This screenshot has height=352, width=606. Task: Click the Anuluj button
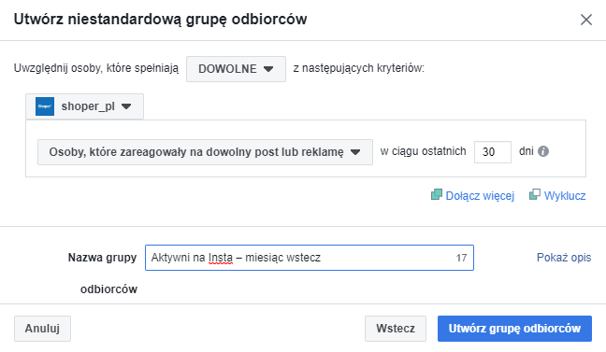[x=42, y=329]
